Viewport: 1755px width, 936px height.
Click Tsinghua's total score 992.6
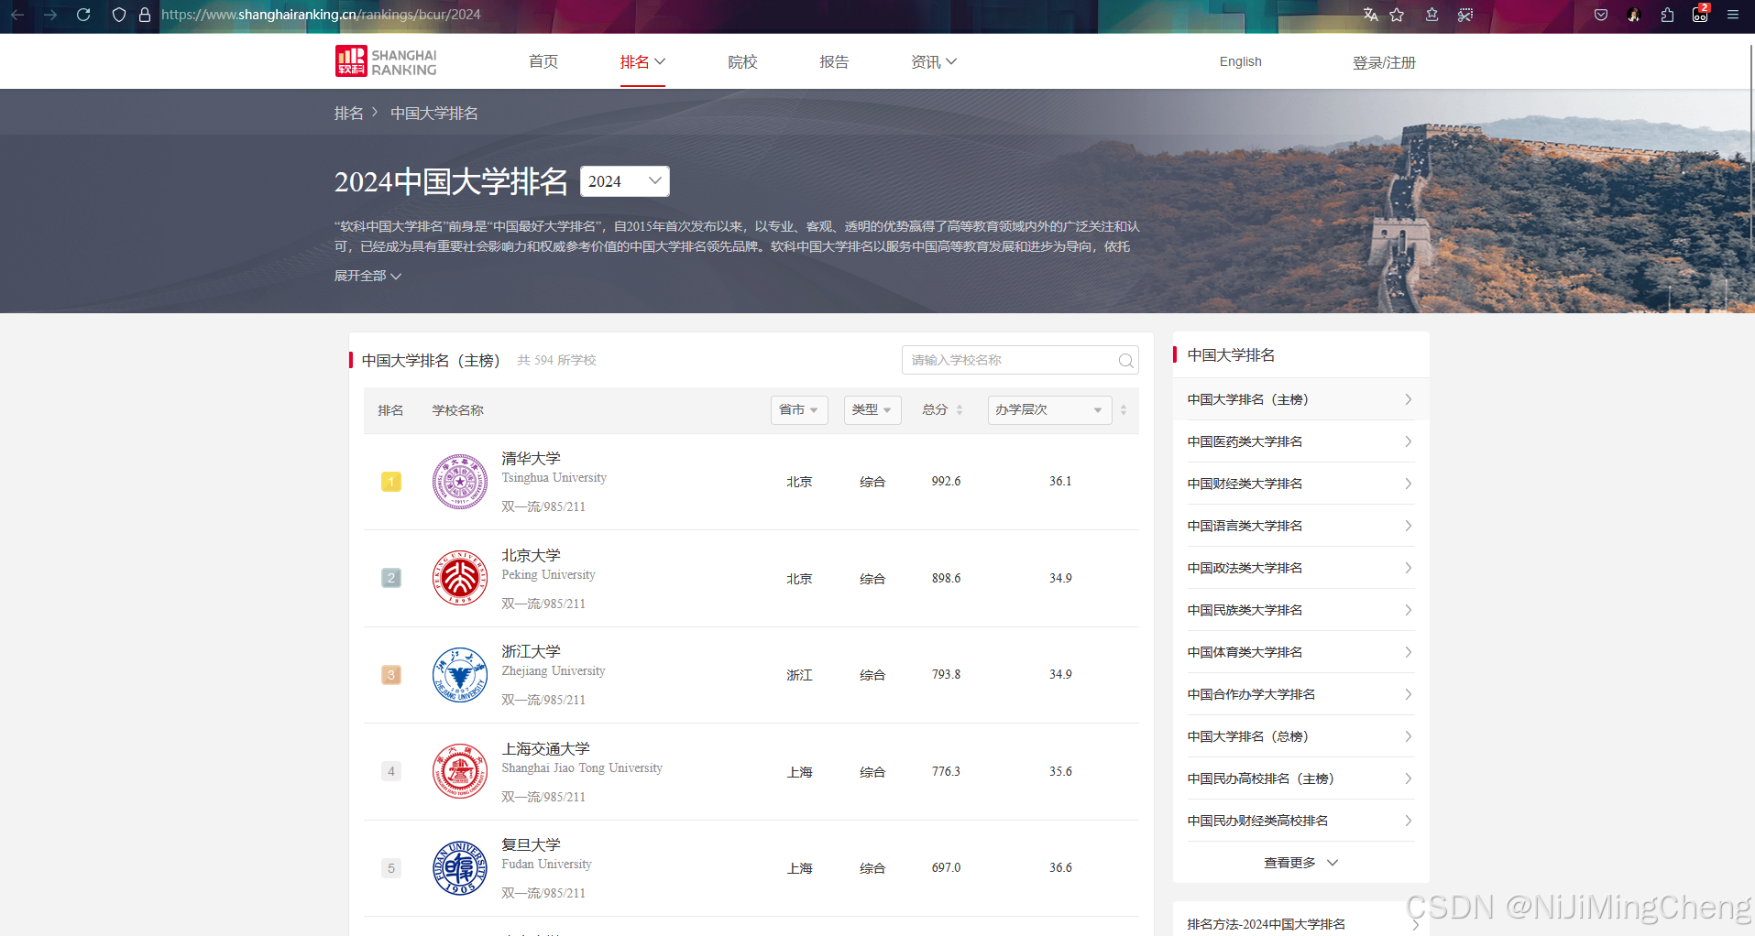(x=946, y=482)
